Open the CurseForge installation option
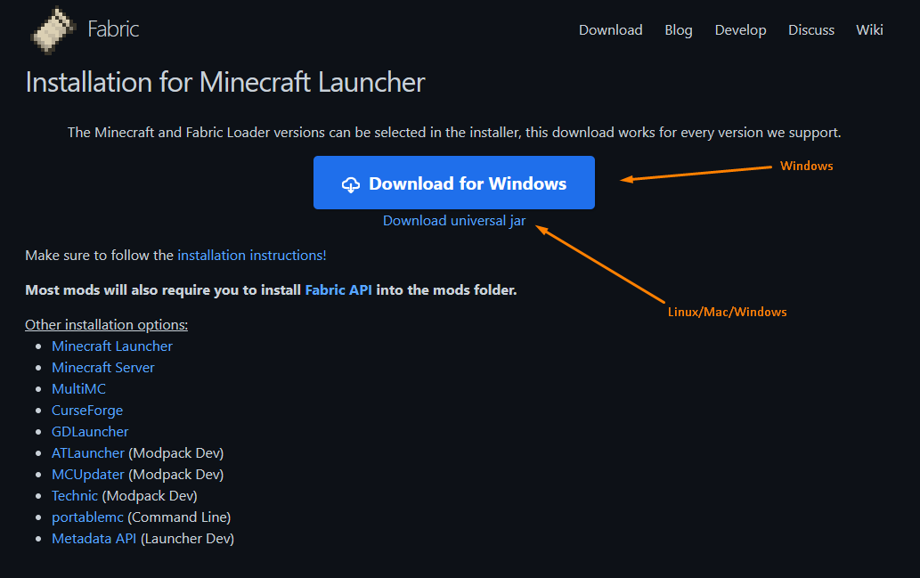The height and width of the screenshot is (578, 920). coord(87,411)
